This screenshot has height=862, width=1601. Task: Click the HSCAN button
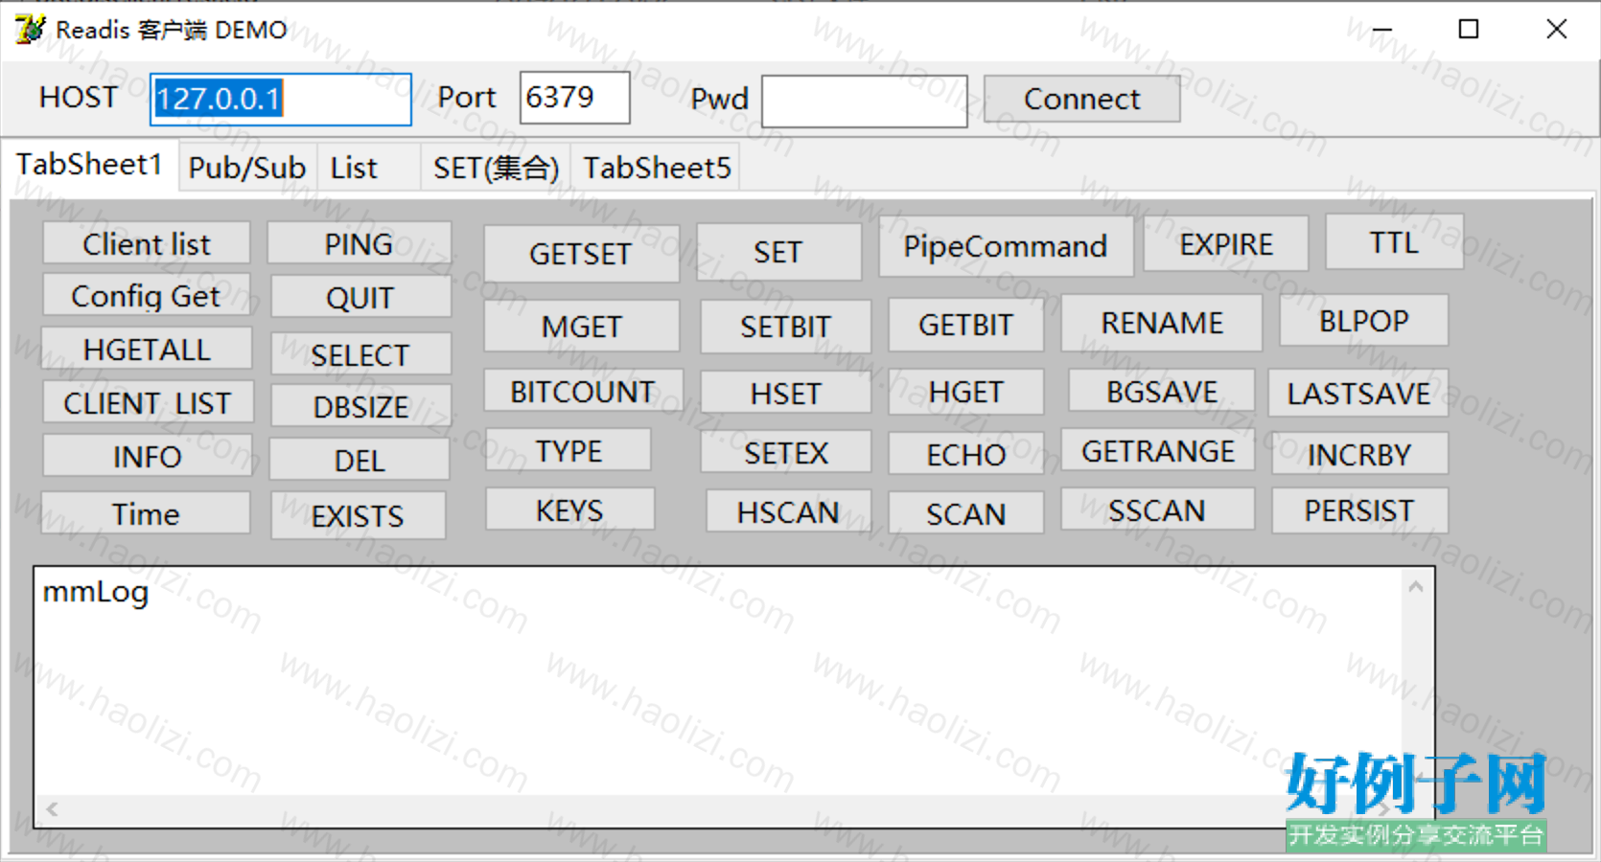pyautogui.click(x=788, y=511)
